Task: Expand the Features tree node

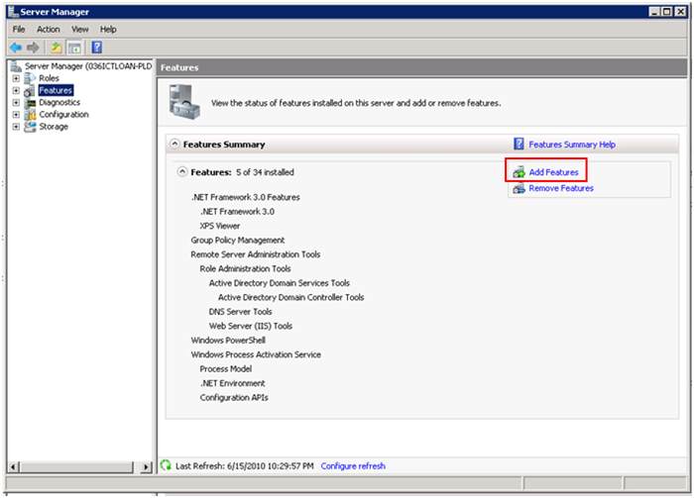Action: [16, 90]
